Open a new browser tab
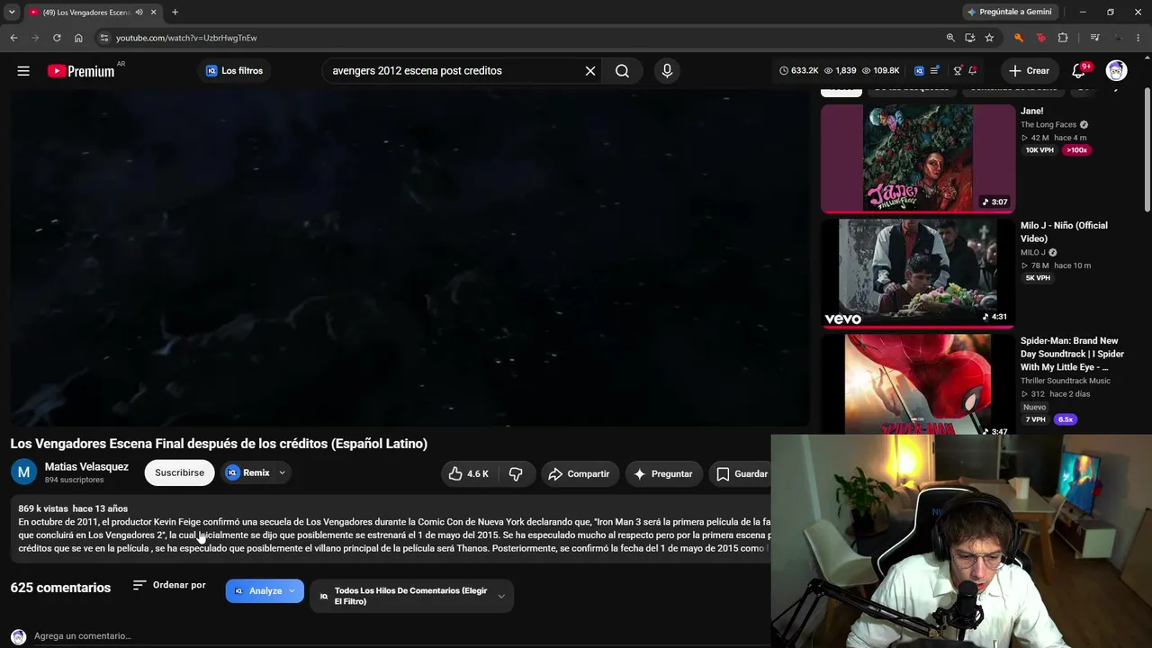The width and height of the screenshot is (1152, 648). pos(175,13)
